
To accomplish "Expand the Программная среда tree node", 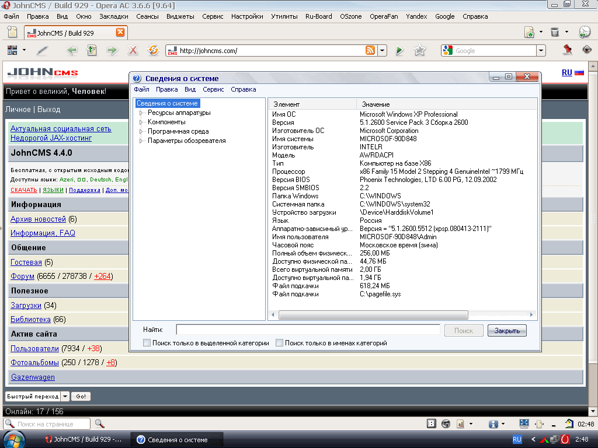I will pyautogui.click(x=141, y=132).
